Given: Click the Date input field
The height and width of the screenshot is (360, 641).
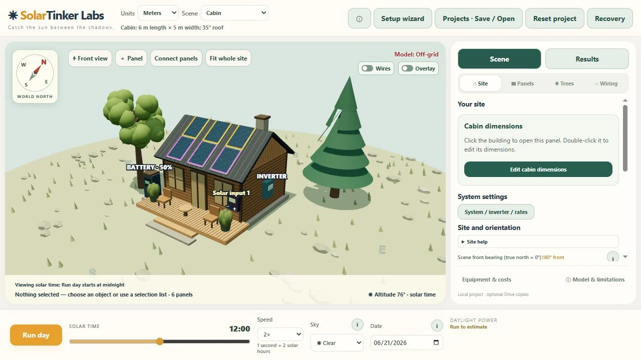Looking at the screenshot, I should tap(407, 343).
